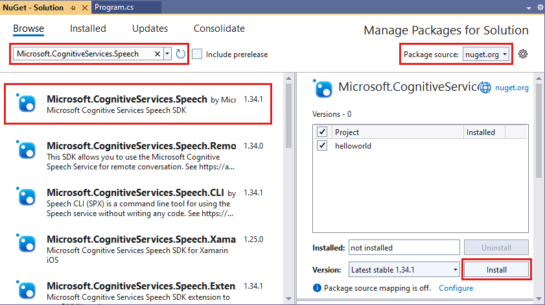Viewport: 545px width, 305px height.
Task: Click the Install button
Action: click(x=496, y=269)
